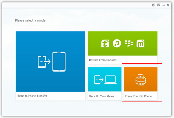Select the Restore From Backups mode tile

[123, 48]
